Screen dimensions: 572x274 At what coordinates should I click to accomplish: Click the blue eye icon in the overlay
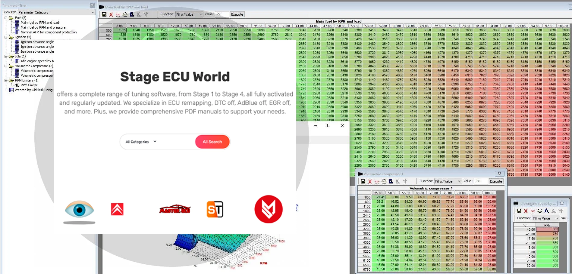click(79, 209)
